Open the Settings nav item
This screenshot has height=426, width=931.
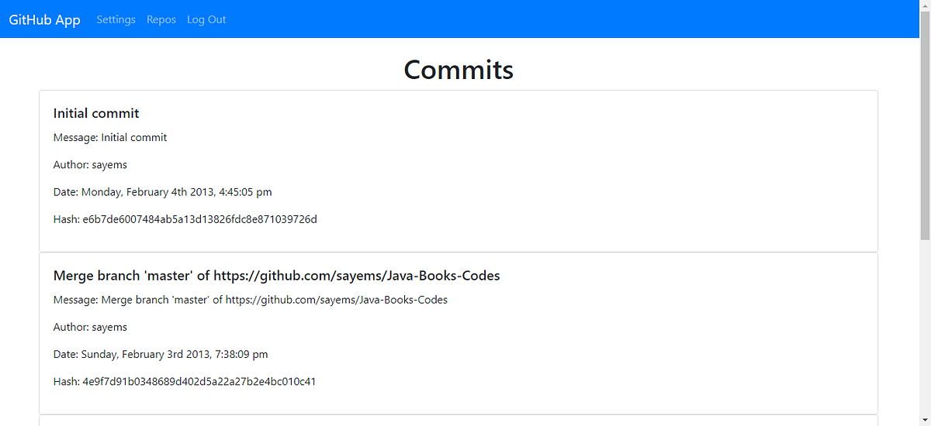coord(116,19)
